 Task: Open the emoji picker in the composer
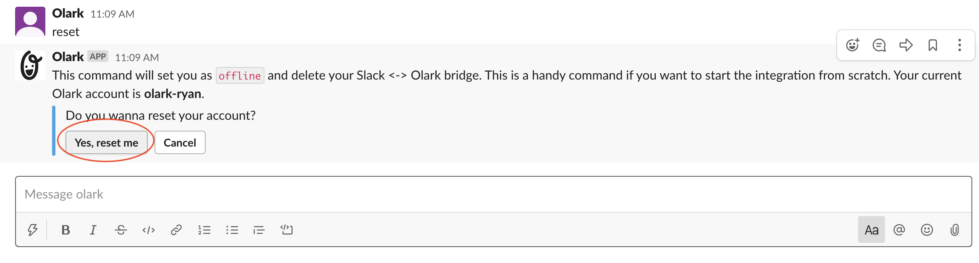pyautogui.click(x=927, y=229)
